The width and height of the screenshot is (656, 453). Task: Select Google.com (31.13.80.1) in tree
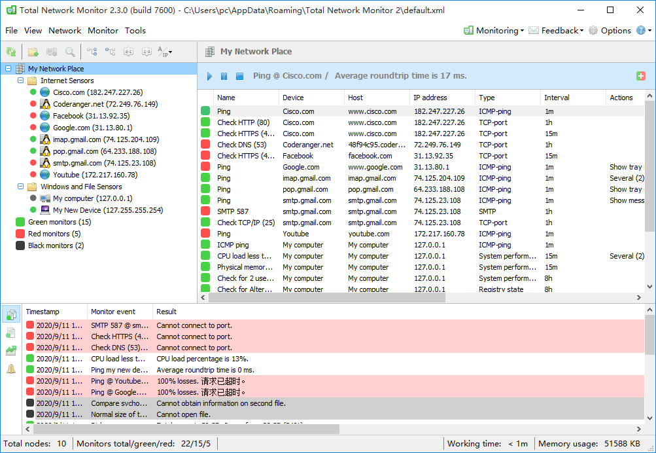(92, 127)
